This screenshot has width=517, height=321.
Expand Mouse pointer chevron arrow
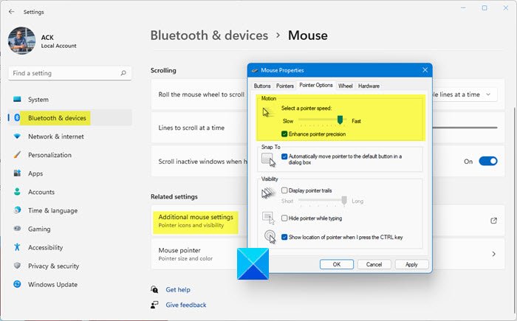(x=493, y=254)
